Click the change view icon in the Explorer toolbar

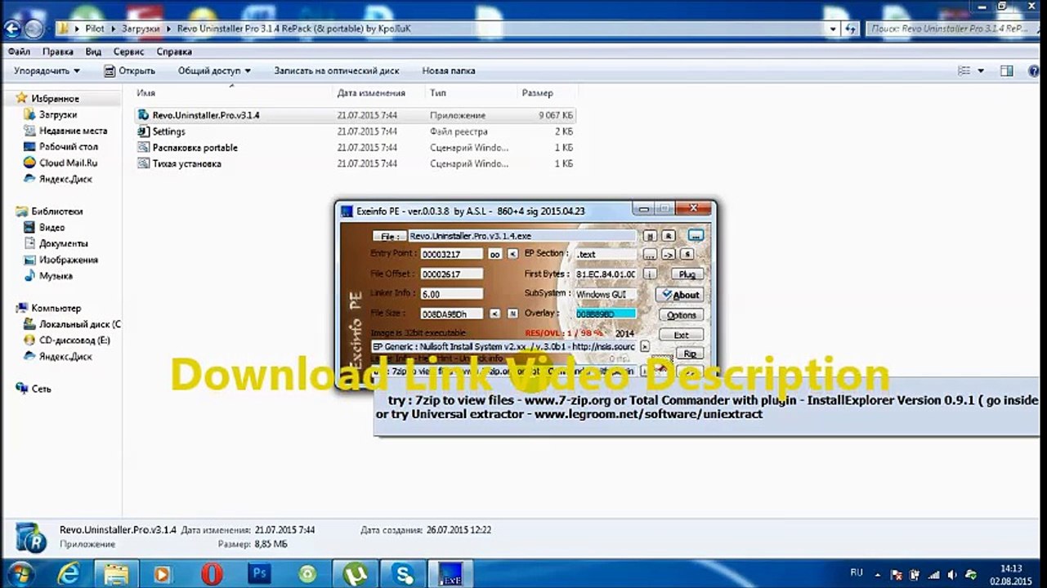pos(964,71)
